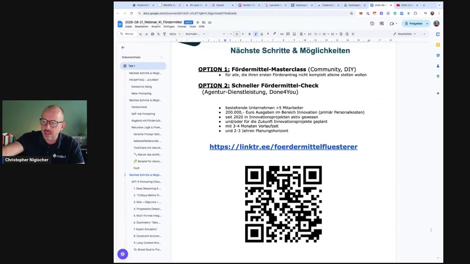The width and height of the screenshot is (470, 264).
Task: Choose the highlight color
Action: 274,34
